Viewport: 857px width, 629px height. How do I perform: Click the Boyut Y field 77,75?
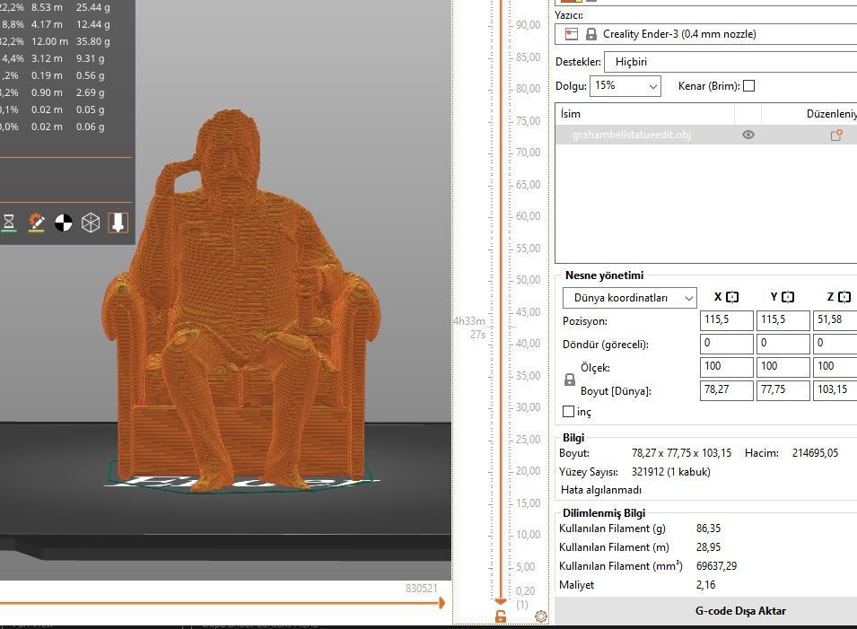783,390
